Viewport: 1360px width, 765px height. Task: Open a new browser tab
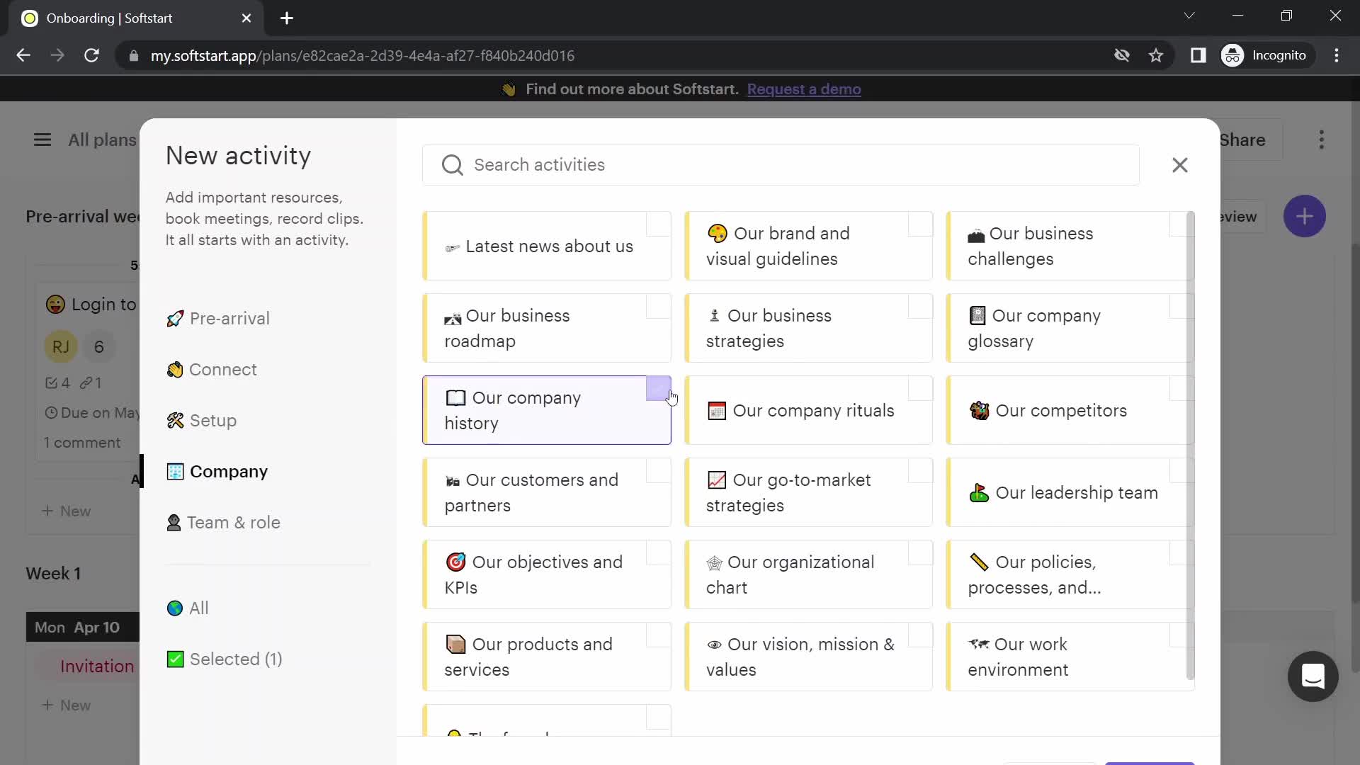(x=287, y=18)
